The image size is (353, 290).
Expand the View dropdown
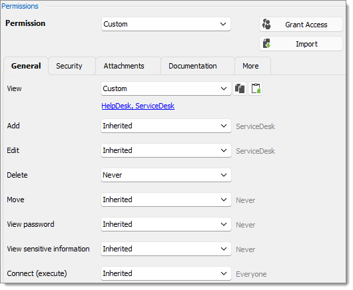click(x=166, y=88)
